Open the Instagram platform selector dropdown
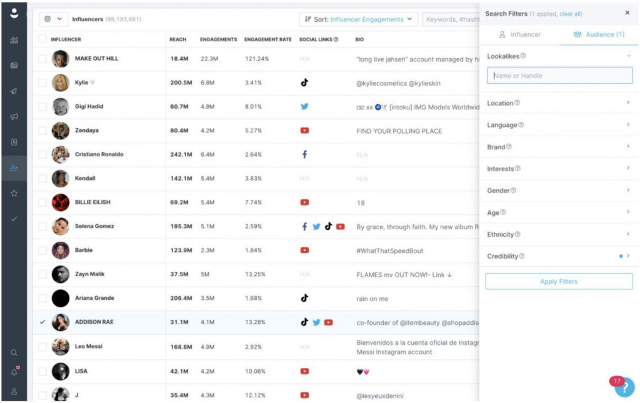This screenshot has width=640, height=403. (53, 19)
